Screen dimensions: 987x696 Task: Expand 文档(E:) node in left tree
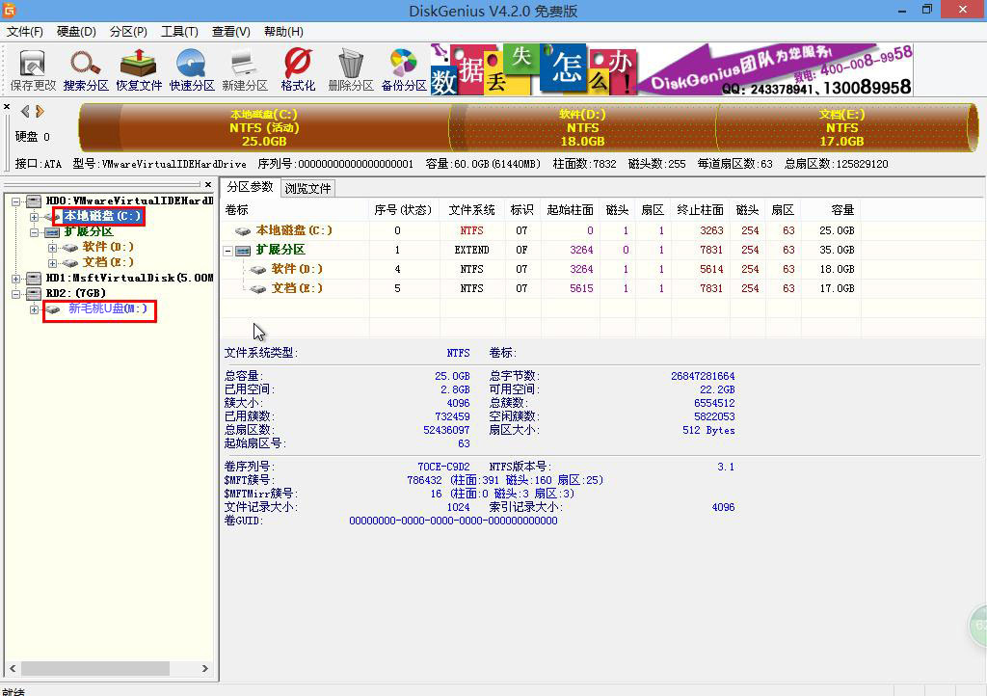pos(52,263)
